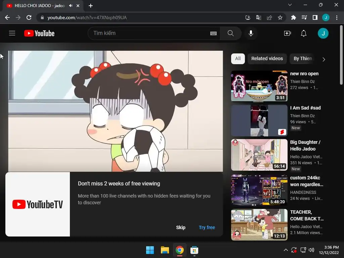Open the YouTube account avatar menu
Image resolution: width=344 pixels, height=258 pixels.
323,33
